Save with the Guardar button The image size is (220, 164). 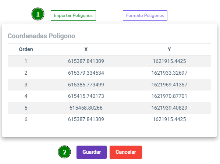92,152
